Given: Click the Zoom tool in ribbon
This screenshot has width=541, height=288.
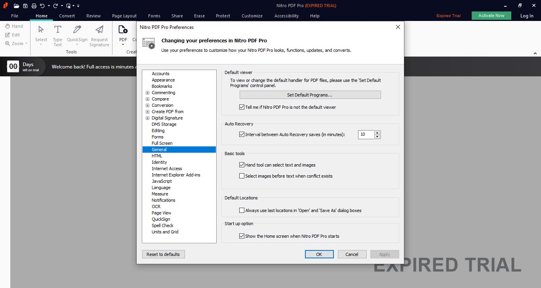Looking at the screenshot, I should coord(16,44).
